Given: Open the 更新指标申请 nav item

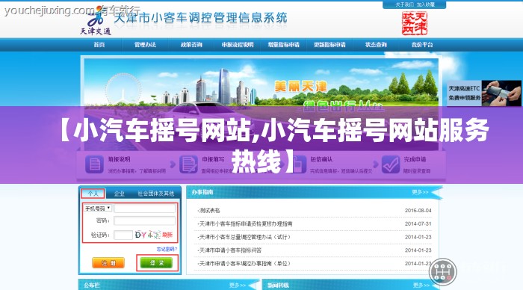Looking at the screenshot, I should pos(330,45).
